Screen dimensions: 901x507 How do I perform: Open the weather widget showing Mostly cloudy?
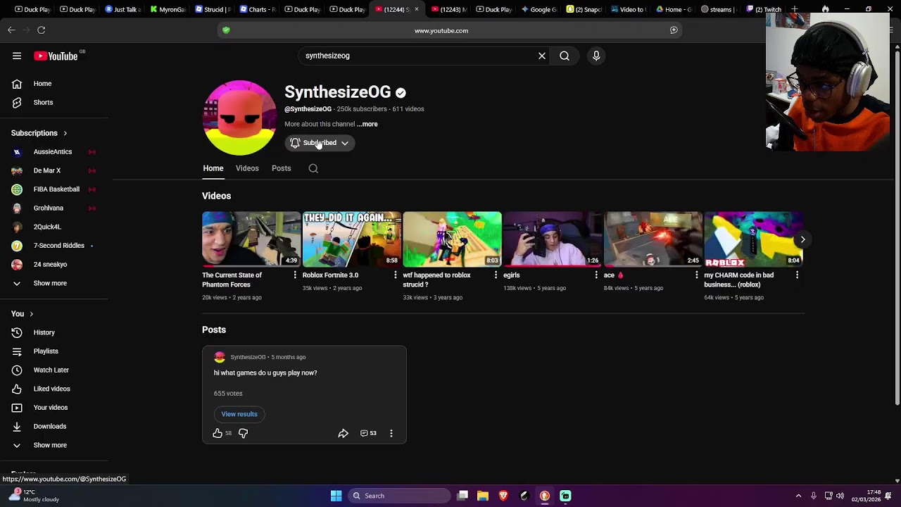(x=33, y=496)
